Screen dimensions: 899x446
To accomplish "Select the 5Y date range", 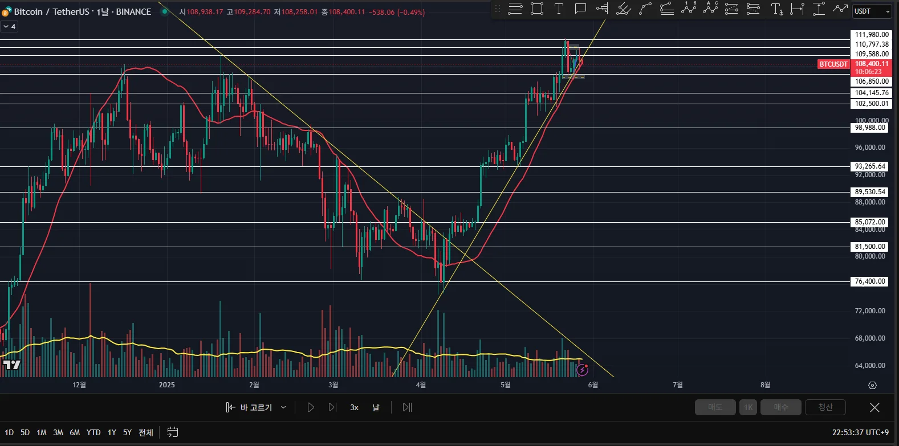I will (127, 432).
